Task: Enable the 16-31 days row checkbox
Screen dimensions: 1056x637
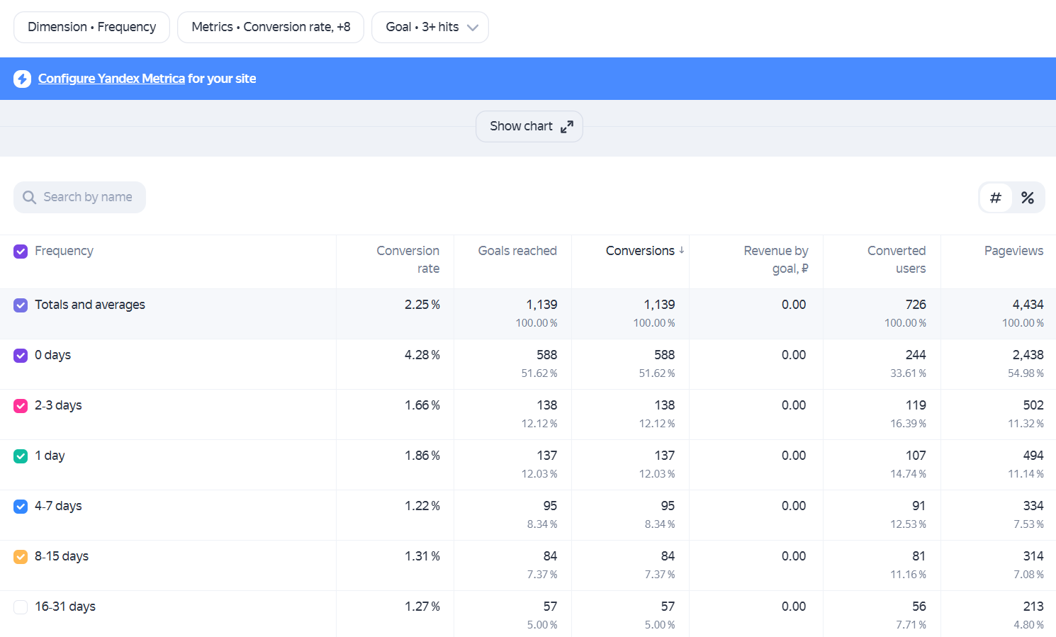Action: 21,607
